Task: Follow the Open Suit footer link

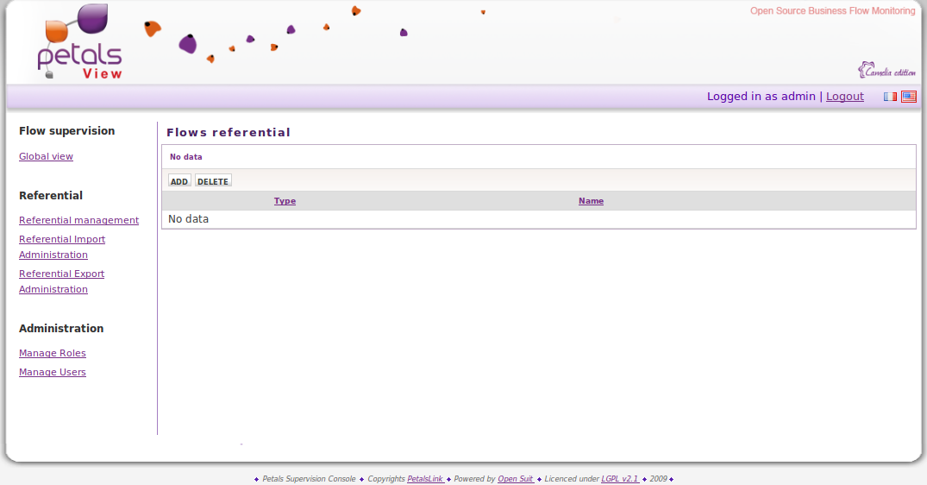Action: 515,479
